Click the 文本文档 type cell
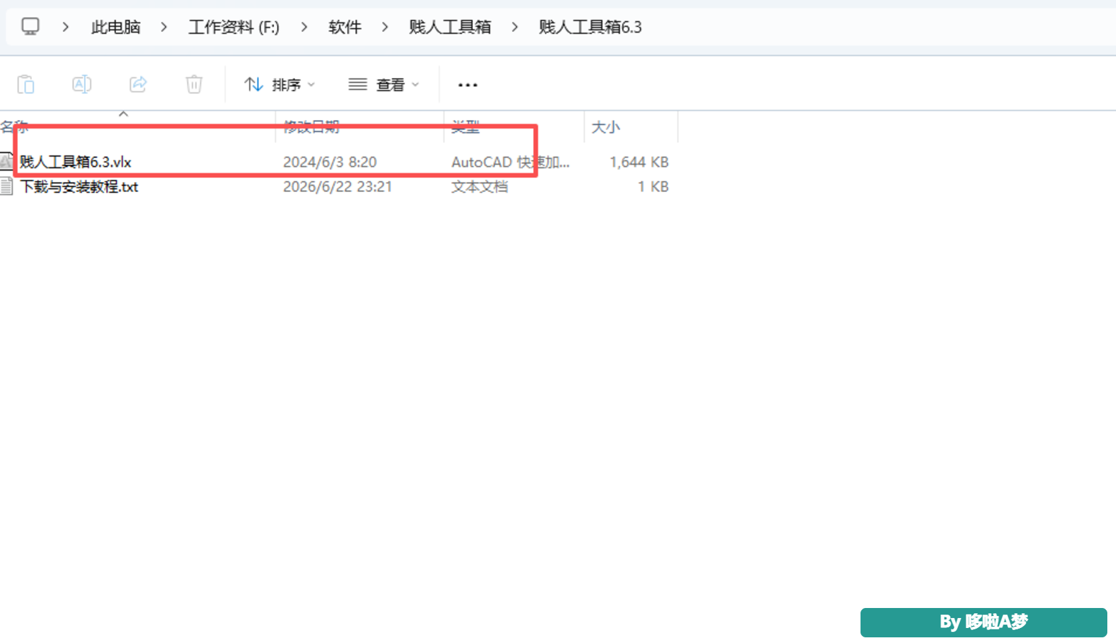This screenshot has height=644, width=1116. pyautogui.click(x=480, y=187)
